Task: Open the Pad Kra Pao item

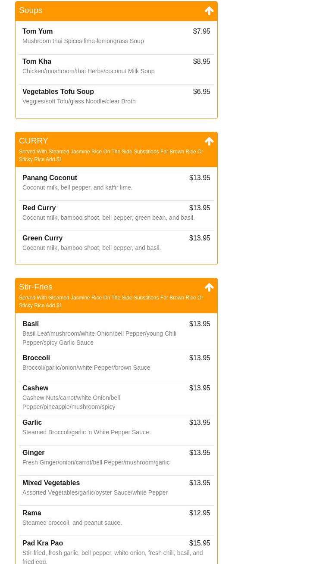Action: point(43,543)
